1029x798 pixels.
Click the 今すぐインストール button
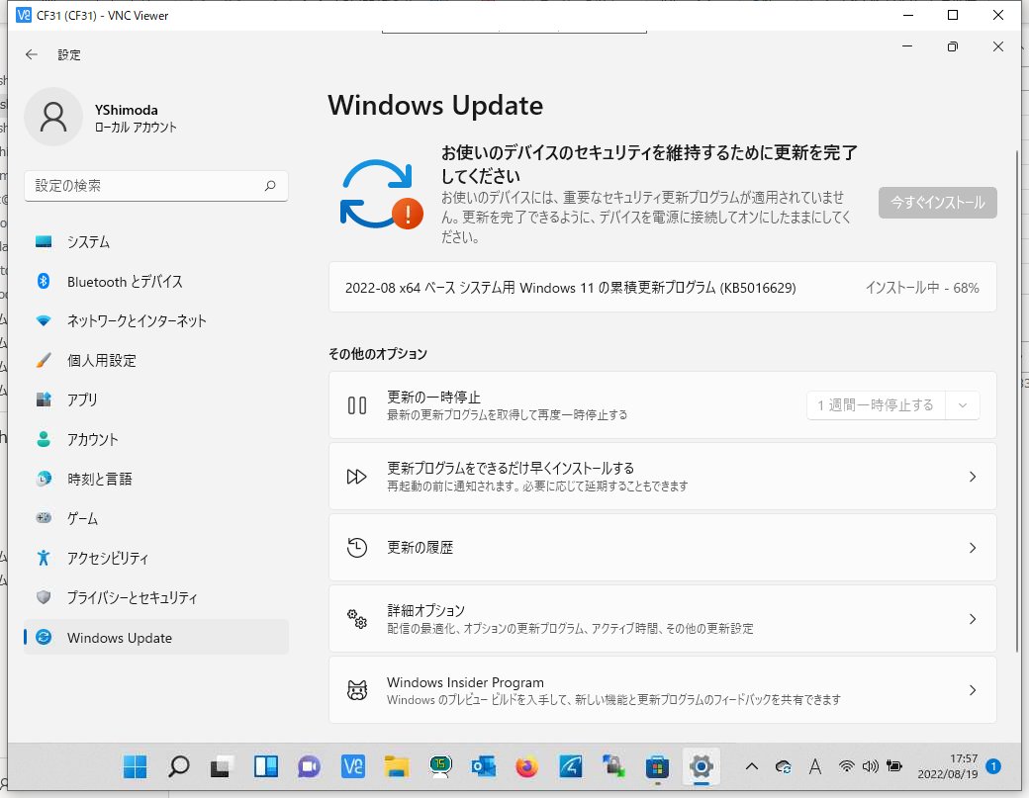[937, 203]
